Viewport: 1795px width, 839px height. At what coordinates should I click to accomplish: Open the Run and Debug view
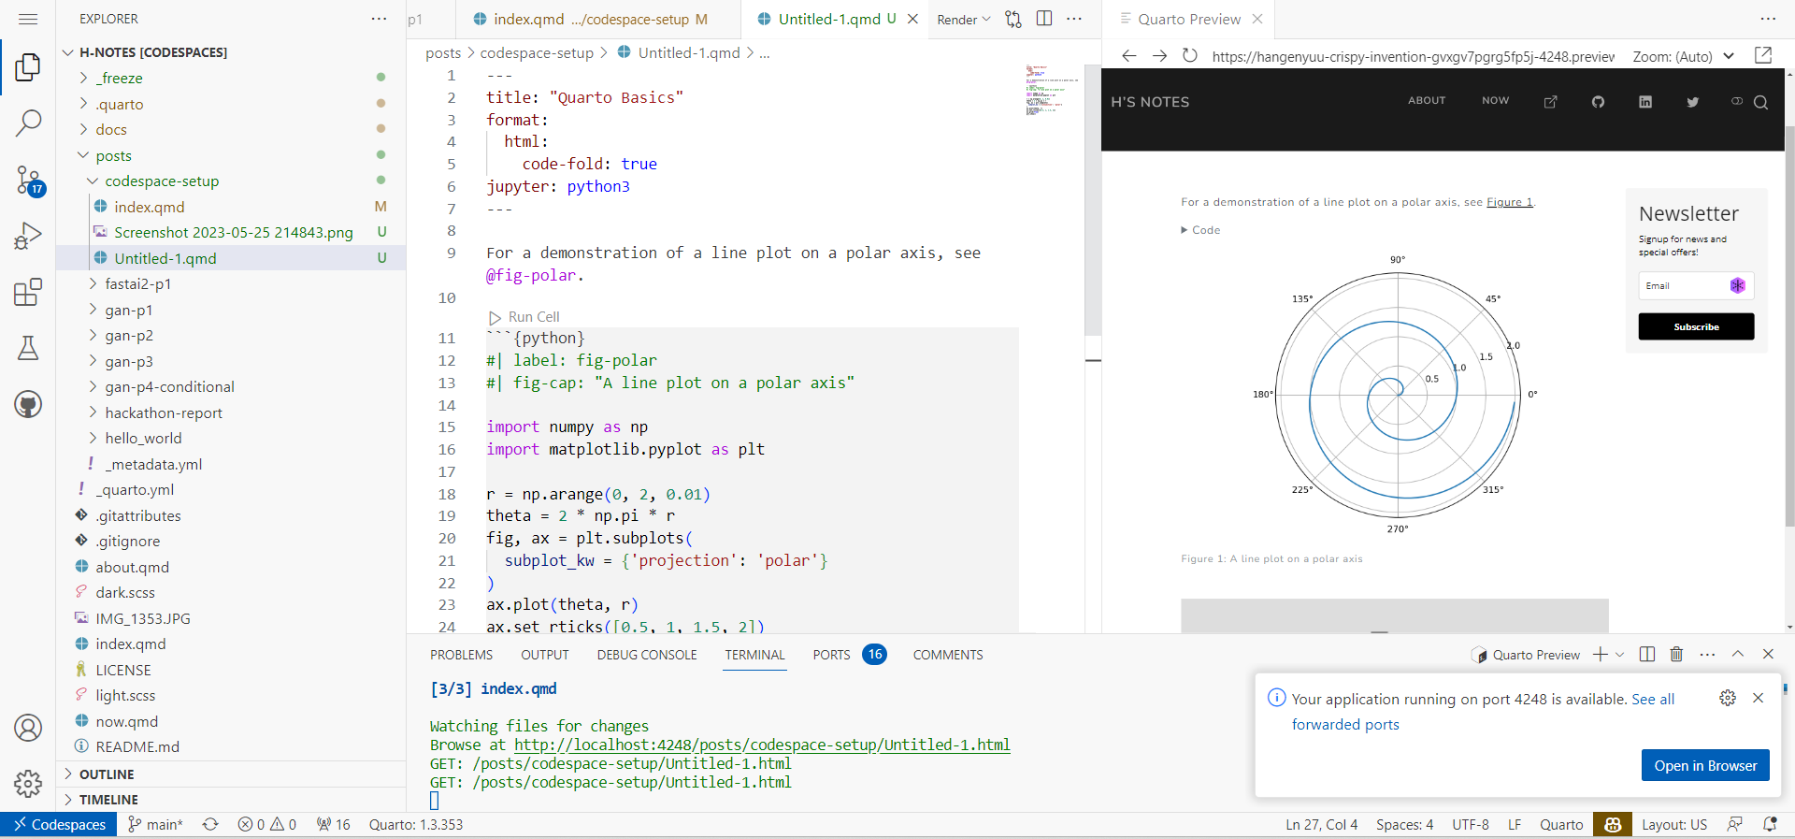point(28,236)
